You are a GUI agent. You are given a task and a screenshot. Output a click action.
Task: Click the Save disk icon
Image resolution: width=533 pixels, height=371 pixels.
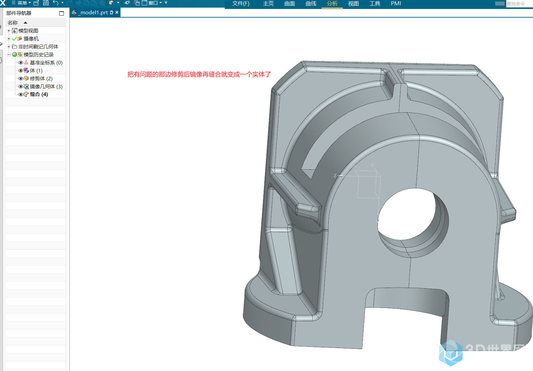click(x=46, y=3)
